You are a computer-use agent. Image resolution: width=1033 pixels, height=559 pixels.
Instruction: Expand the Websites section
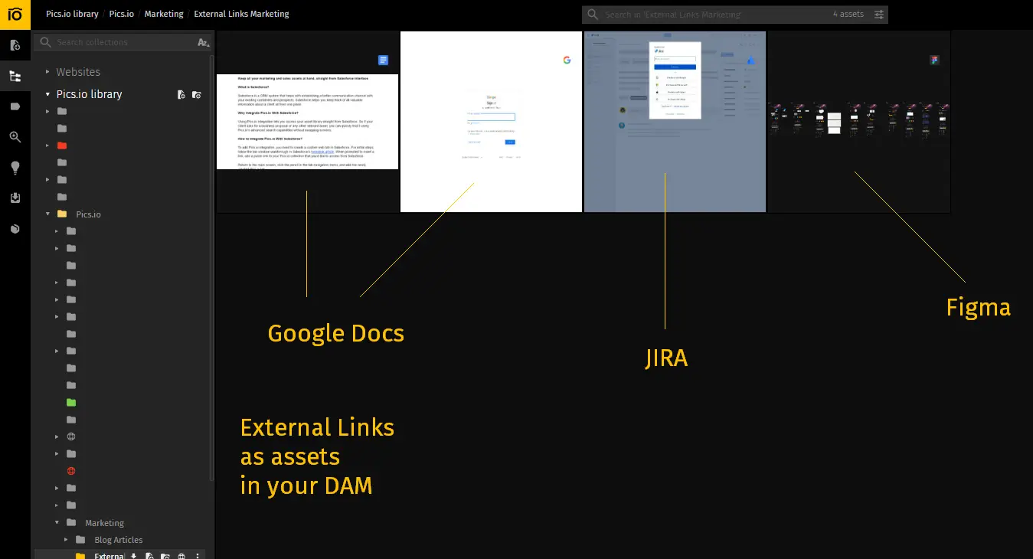(47, 72)
